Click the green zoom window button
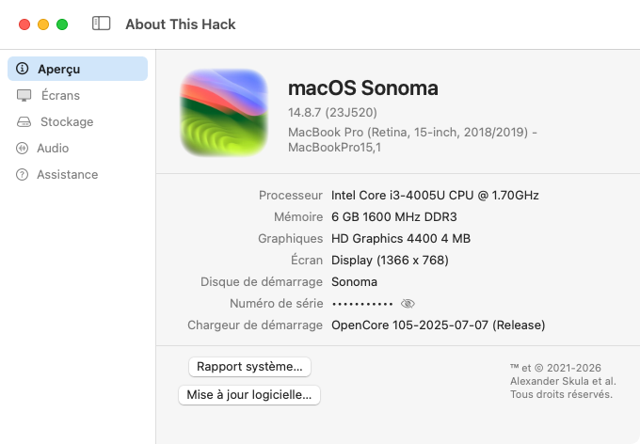The width and height of the screenshot is (640, 444). click(x=62, y=24)
